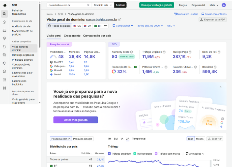The width and height of the screenshot is (232, 167).
Task: Open the apps grid sidebar icon
Action: click(x=5, y=88)
